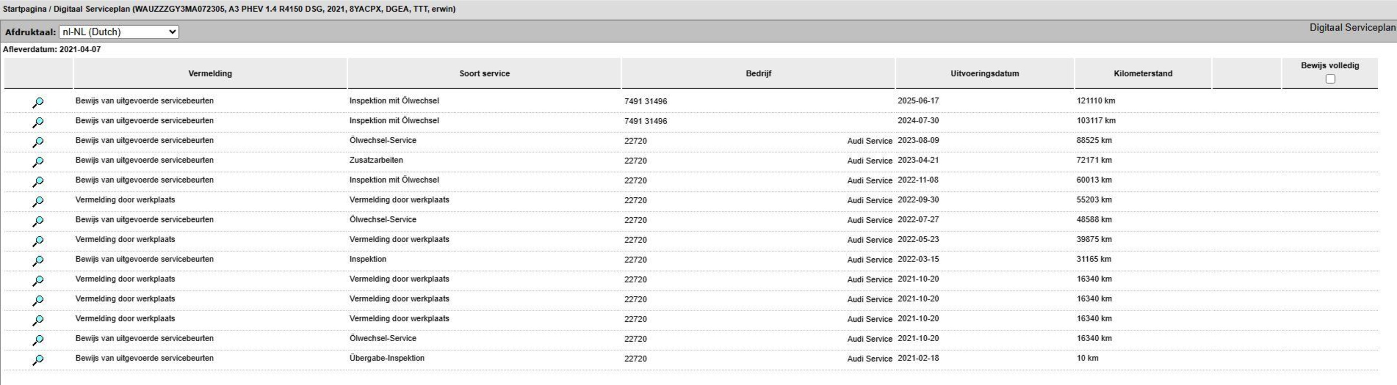Click the date 2023-04-21

[x=918, y=160]
